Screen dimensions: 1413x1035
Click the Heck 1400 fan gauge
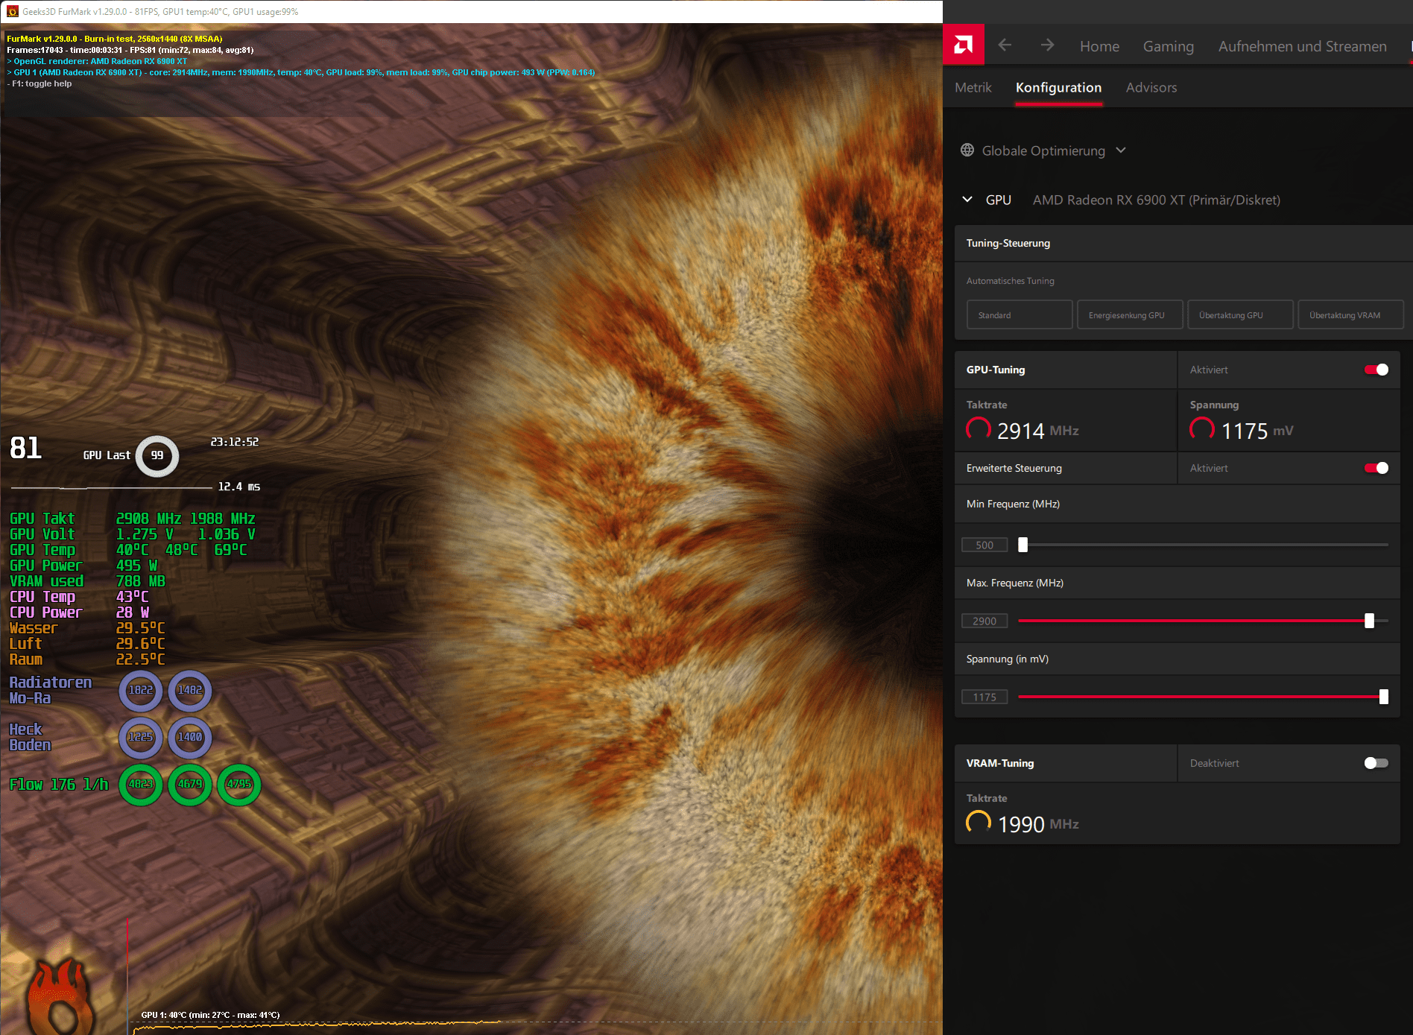point(189,737)
